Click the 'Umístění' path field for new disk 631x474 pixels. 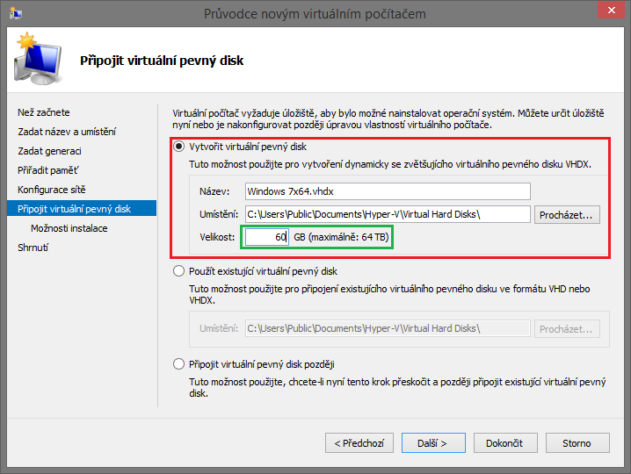tap(388, 214)
